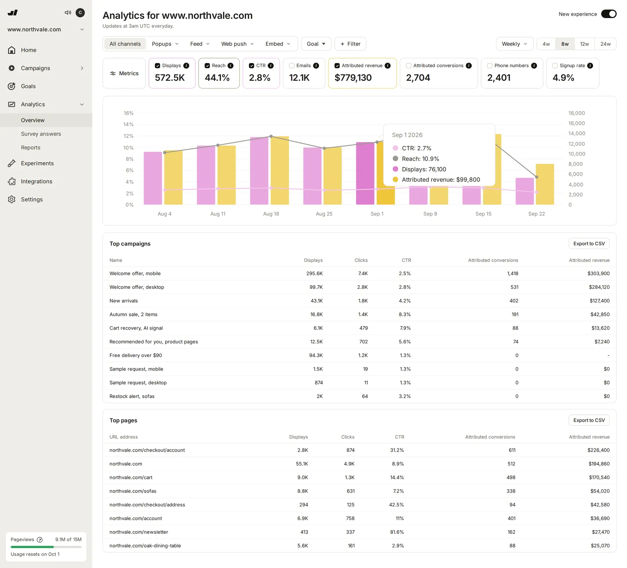Show info for Attributed revenue metric
627x568 pixels.
(x=388, y=65)
